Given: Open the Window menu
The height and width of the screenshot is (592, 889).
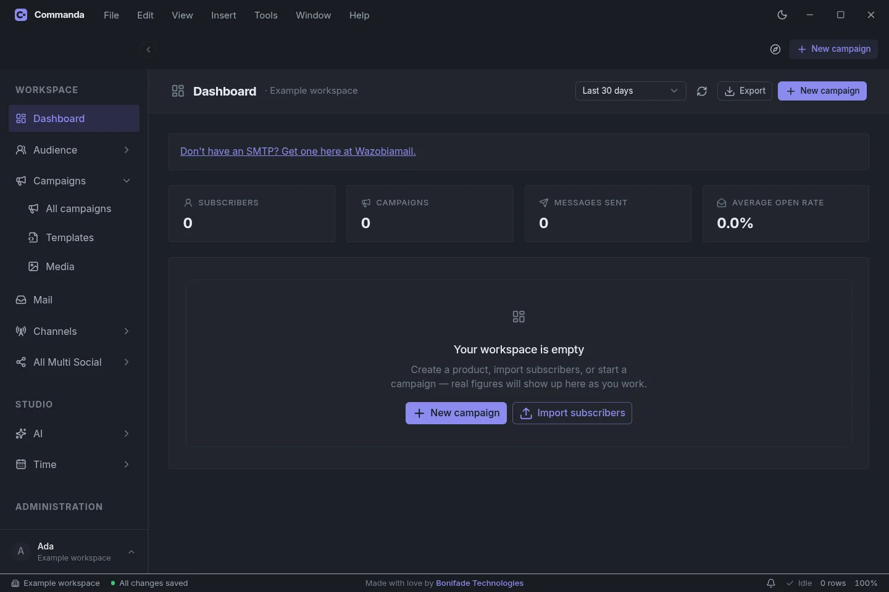Looking at the screenshot, I should point(314,15).
